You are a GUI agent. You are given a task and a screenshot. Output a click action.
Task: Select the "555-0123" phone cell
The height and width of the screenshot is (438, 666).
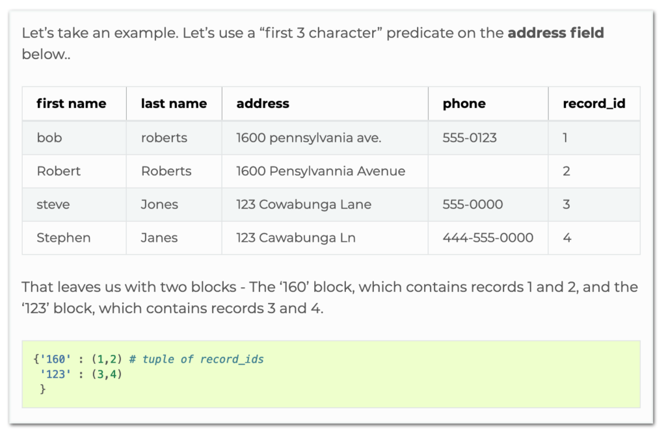[x=470, y=138]
